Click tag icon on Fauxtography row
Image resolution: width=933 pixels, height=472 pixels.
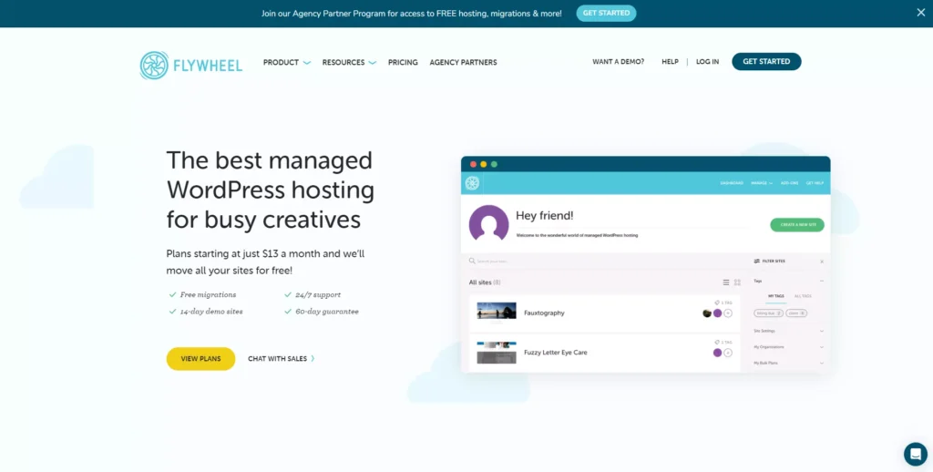click(x=717, y=303)
